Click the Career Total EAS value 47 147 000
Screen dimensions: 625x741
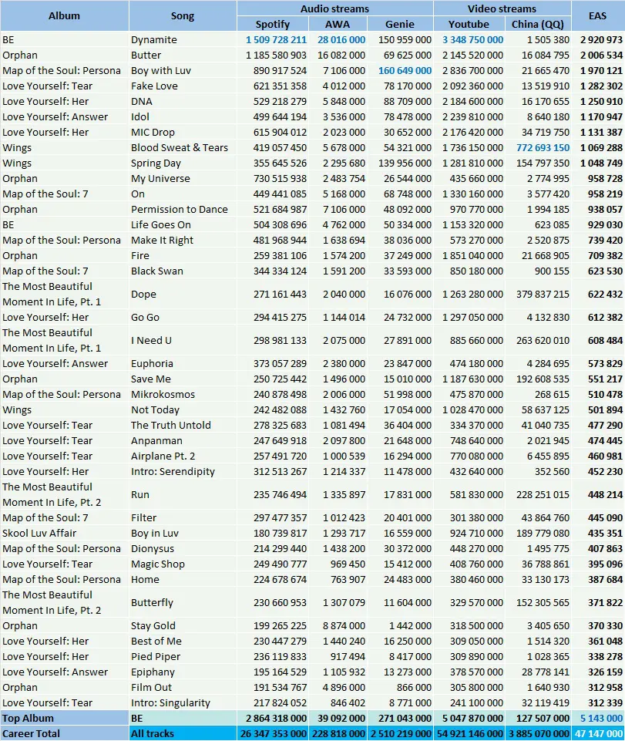point(599,733)
